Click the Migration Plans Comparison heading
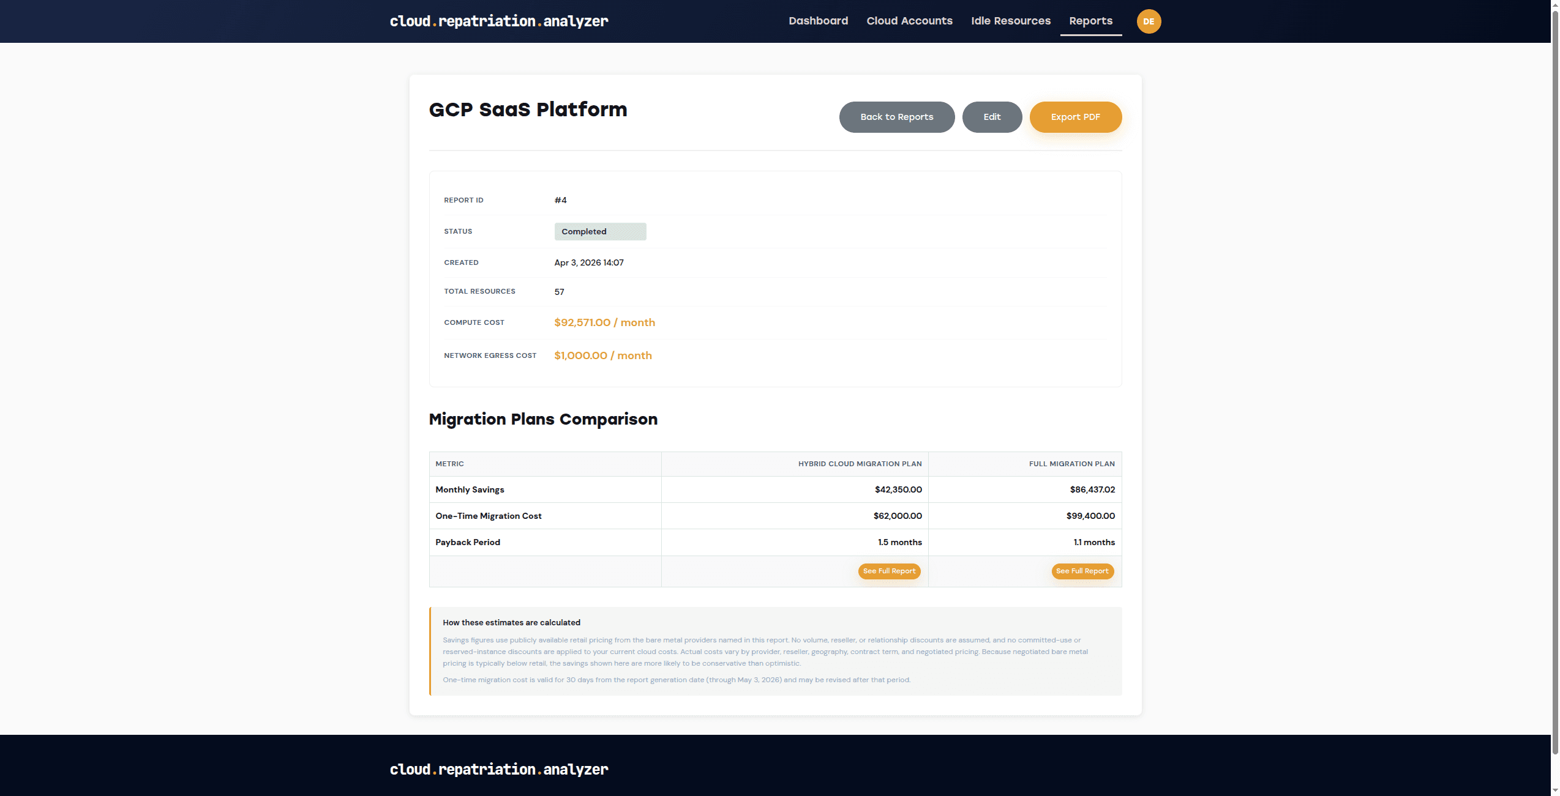1560x796 pixels. click(x=543, y=419)
